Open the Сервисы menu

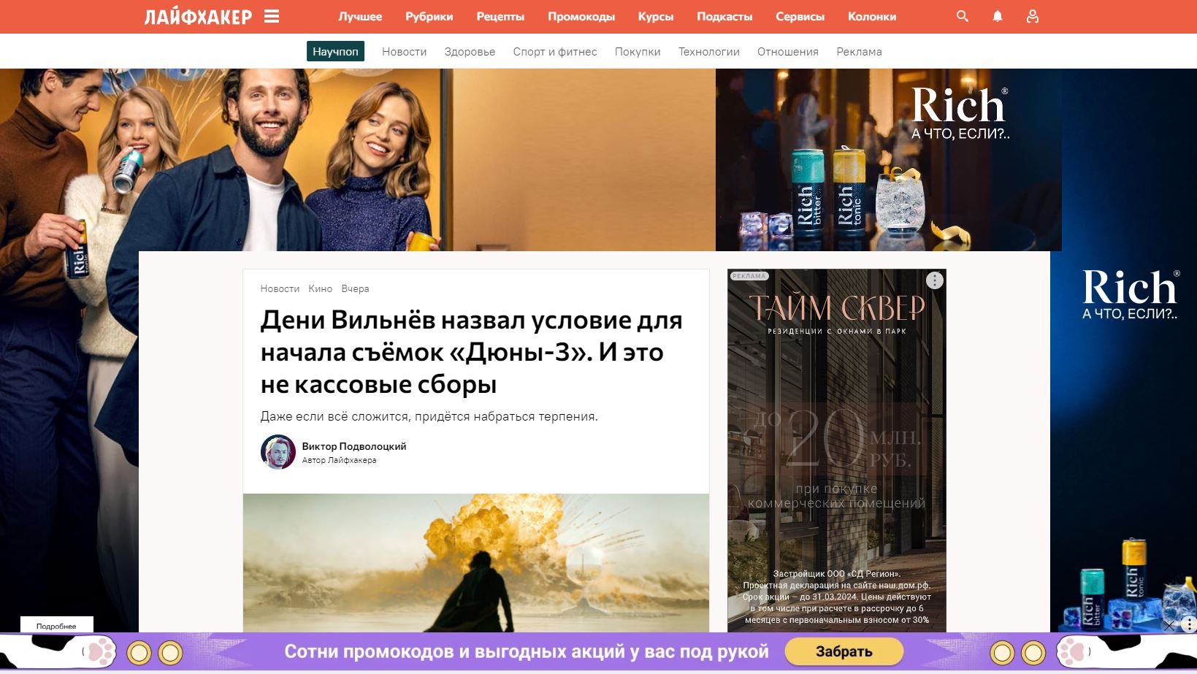click(800, 16)
